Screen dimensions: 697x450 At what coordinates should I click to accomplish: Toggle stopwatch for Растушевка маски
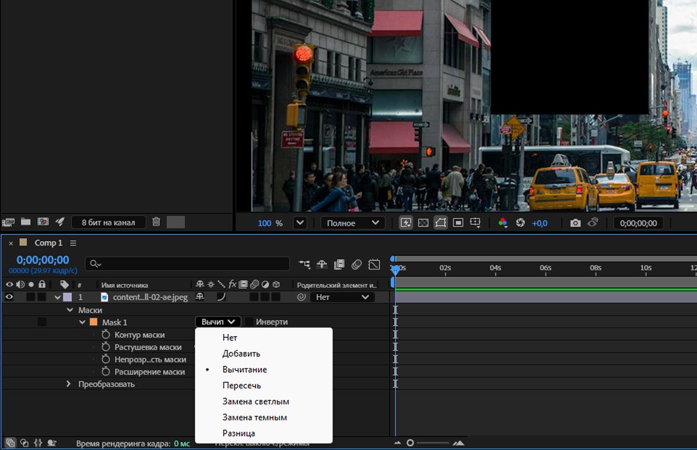[106, 347]
